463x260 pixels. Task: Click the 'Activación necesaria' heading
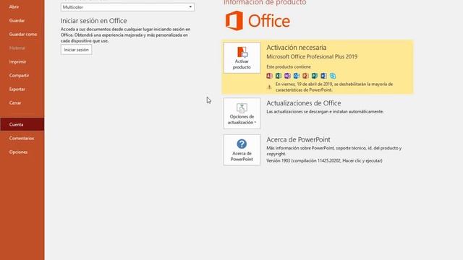click(x=297, y=48)
